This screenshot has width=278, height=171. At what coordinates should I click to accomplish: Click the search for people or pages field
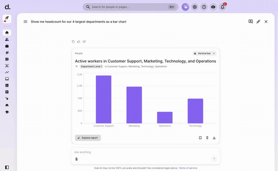pos(131,7)
